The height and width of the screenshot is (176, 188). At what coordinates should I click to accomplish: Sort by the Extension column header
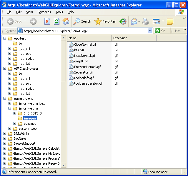pyautogui.click(x=134, y=38)
